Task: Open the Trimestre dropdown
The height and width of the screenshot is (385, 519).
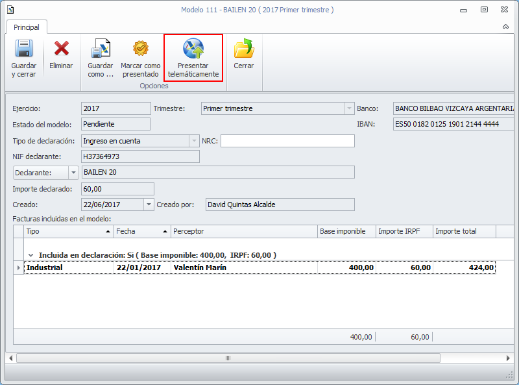Action: click(x=349, y=108)
